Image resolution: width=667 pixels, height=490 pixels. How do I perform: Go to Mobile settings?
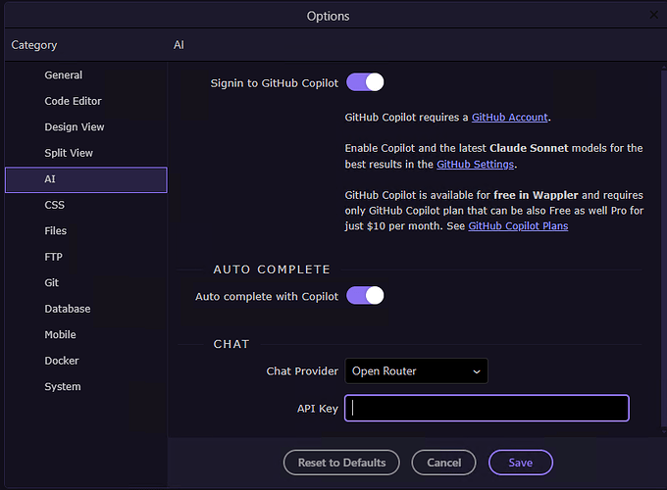pyautogui.click(x=86, y=335)
